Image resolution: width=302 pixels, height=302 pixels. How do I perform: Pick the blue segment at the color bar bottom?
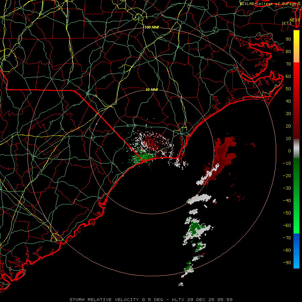tap(296, 251)
